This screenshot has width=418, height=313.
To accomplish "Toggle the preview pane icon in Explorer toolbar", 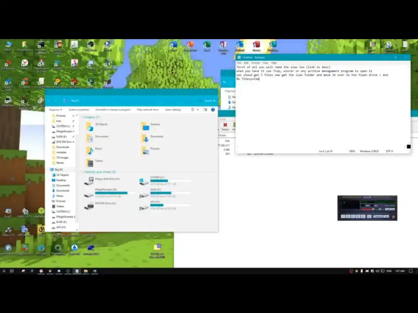I will point(205,110).
